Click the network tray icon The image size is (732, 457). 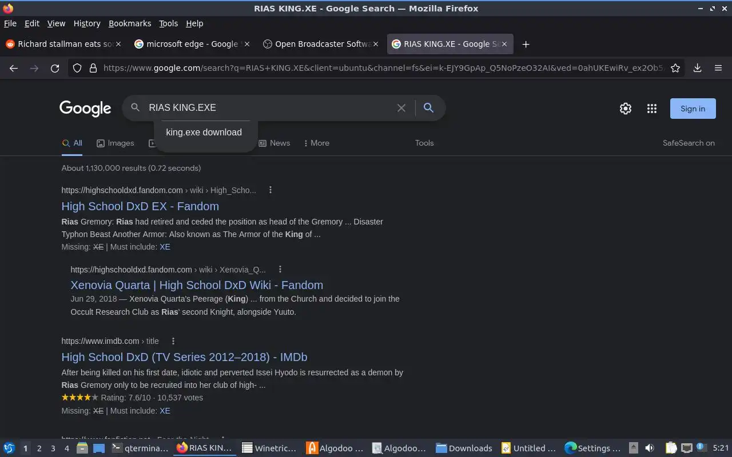[x=687, y=448]
